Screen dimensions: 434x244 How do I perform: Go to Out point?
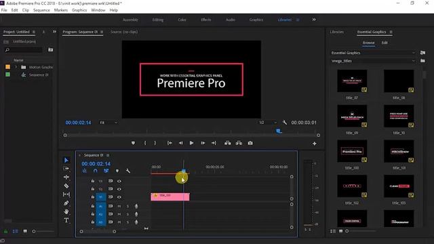click(214, 143)
